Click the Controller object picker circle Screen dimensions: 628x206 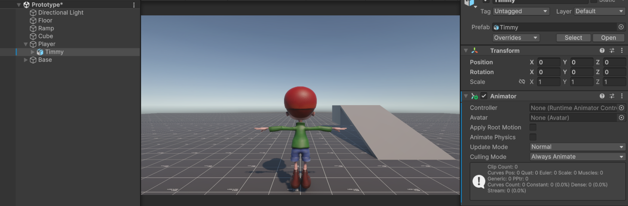point(621,108)
